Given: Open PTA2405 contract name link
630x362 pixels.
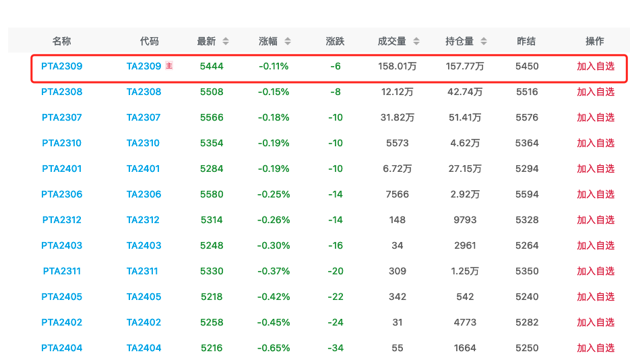Looking at the screenshot, I should pos(62,297).
